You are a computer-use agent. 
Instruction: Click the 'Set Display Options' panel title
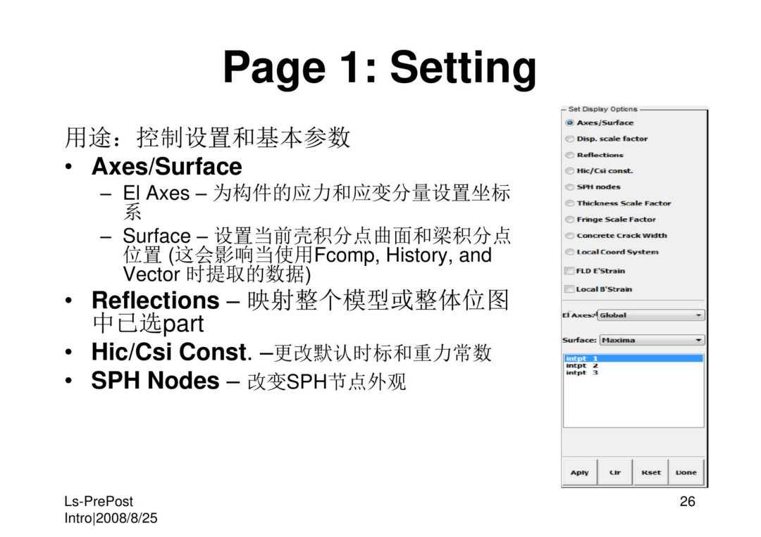pos(602,110)
